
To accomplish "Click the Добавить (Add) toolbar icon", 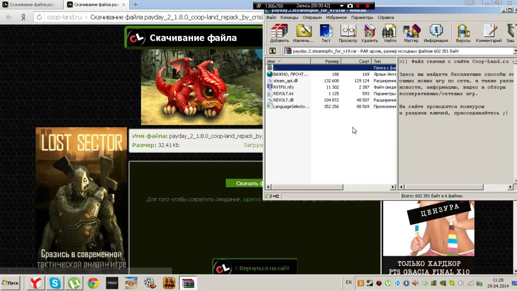I will click(279, 34).
